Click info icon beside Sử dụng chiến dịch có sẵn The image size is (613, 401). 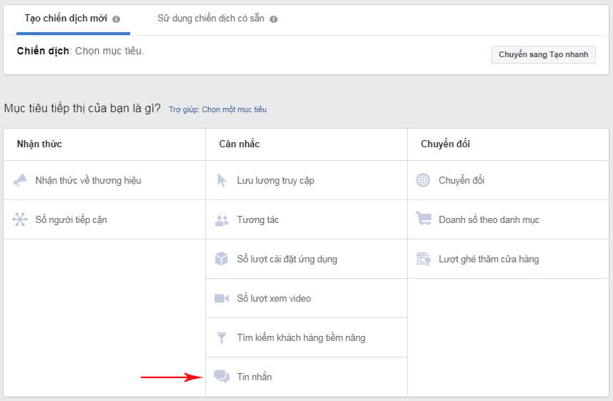click(x=274, y=19)
